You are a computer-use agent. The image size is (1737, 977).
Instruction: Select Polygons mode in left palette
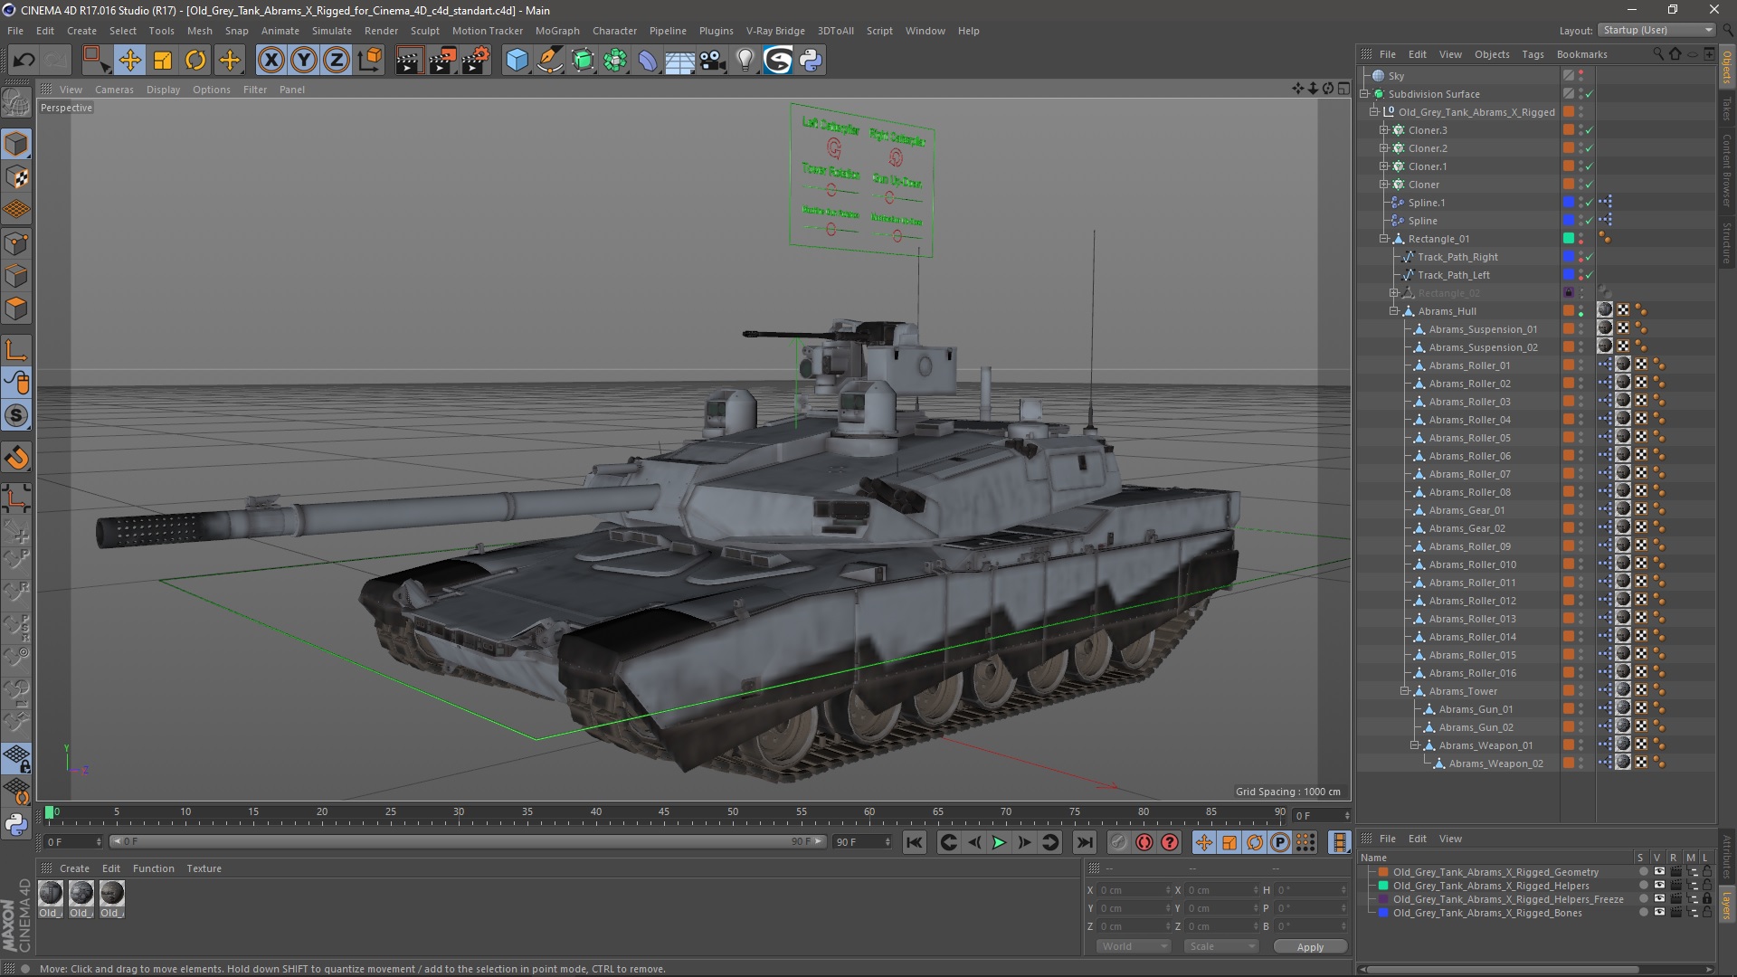[x=16, y=308]
